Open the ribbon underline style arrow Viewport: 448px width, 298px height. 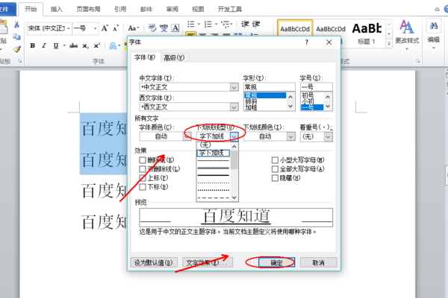[64, 45]
